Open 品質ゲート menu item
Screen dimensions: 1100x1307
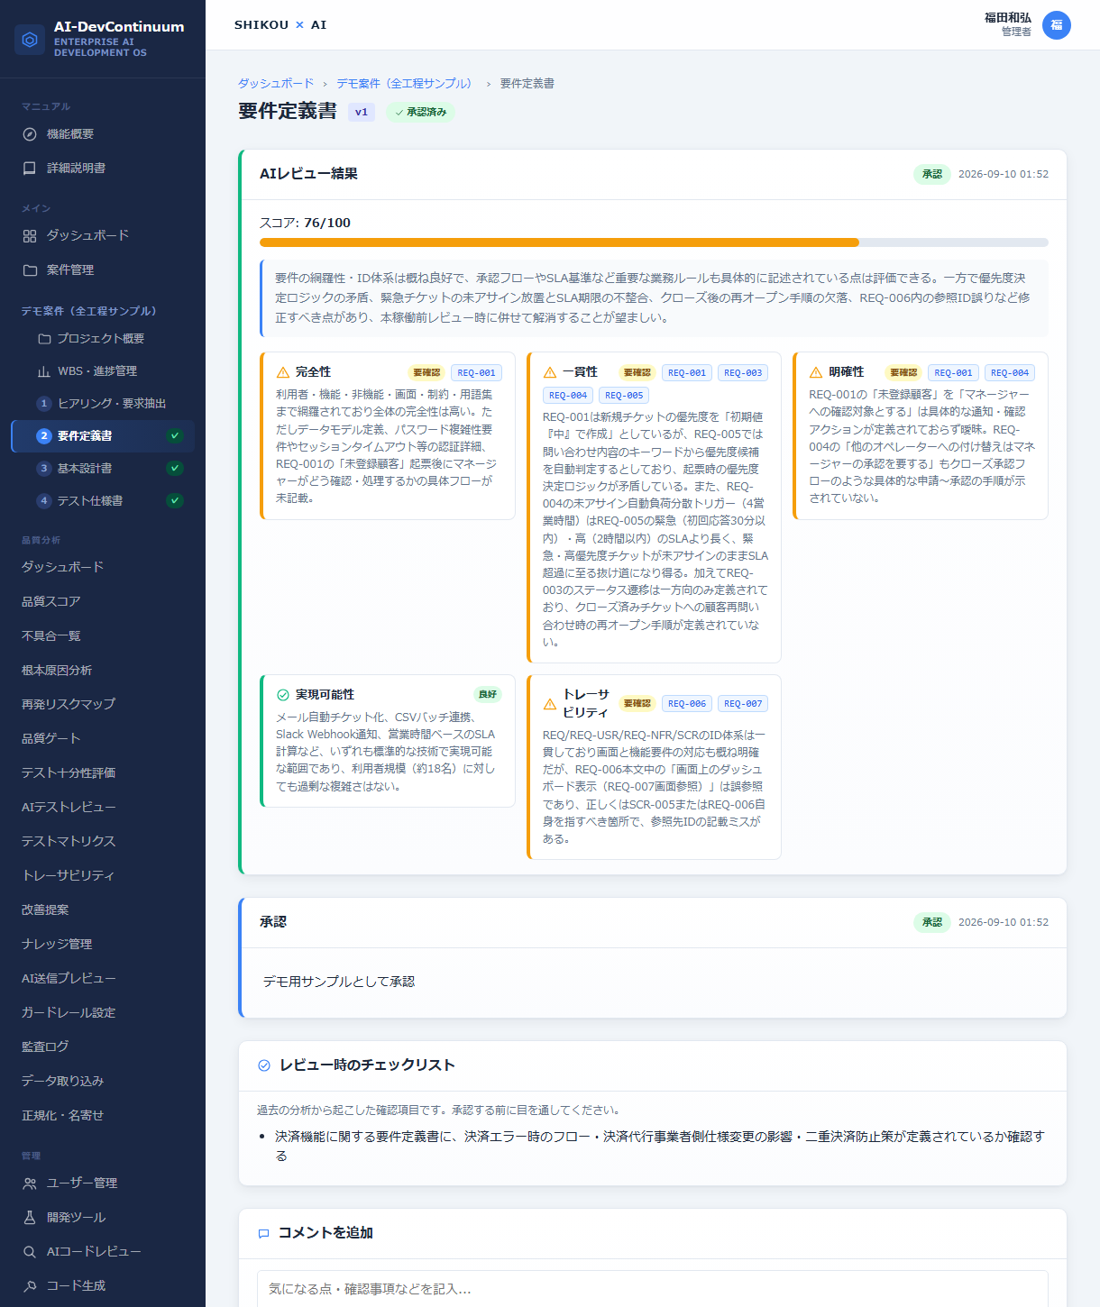coord(51,739)
